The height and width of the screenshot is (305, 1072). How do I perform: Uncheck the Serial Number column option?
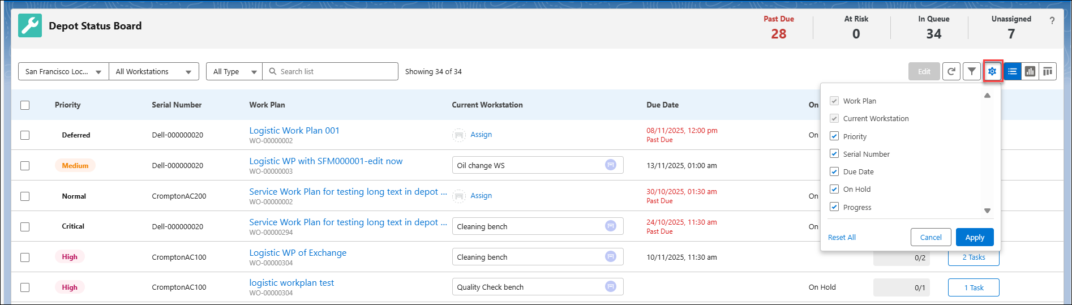(834, 154)
